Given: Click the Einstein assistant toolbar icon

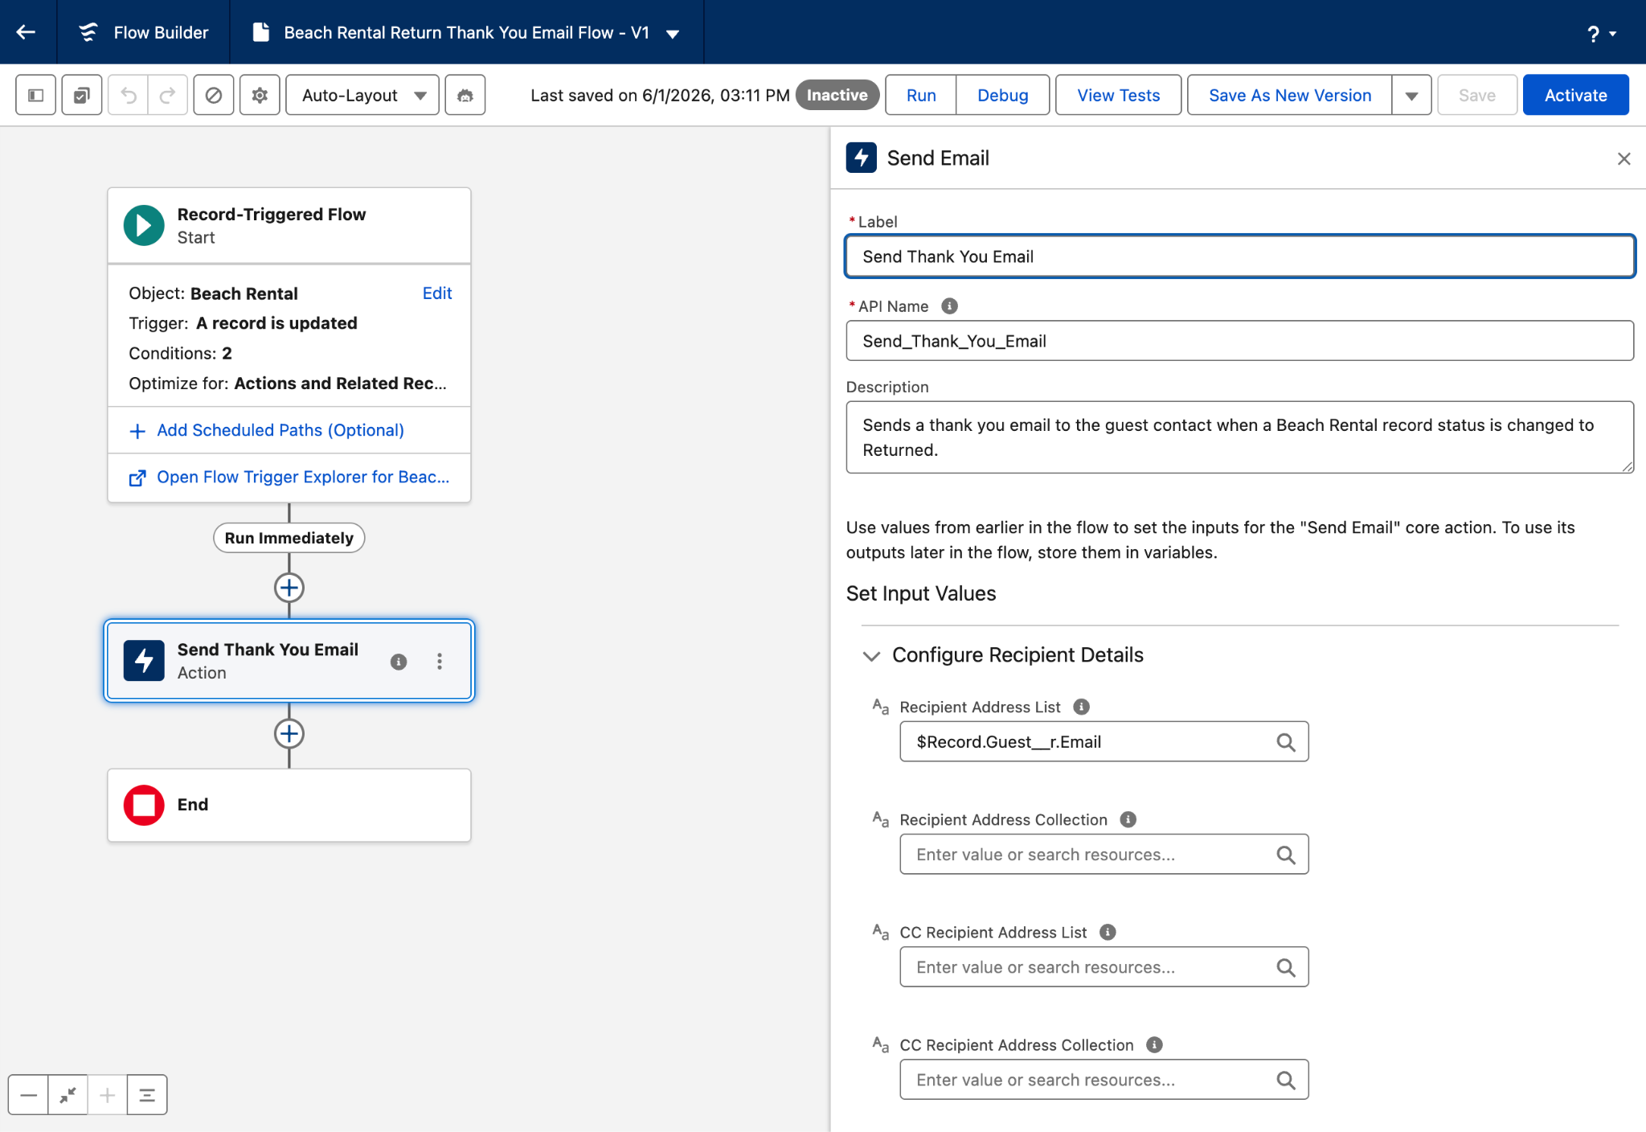Looking at the screenshot, I should 465,95.
